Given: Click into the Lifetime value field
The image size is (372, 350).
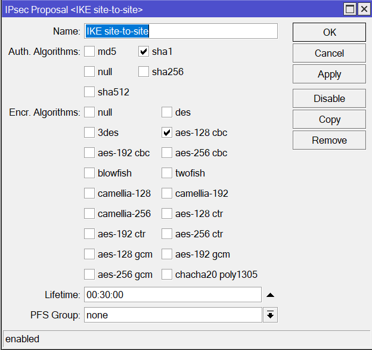Looking at the screenshot, I should [173, 295].
